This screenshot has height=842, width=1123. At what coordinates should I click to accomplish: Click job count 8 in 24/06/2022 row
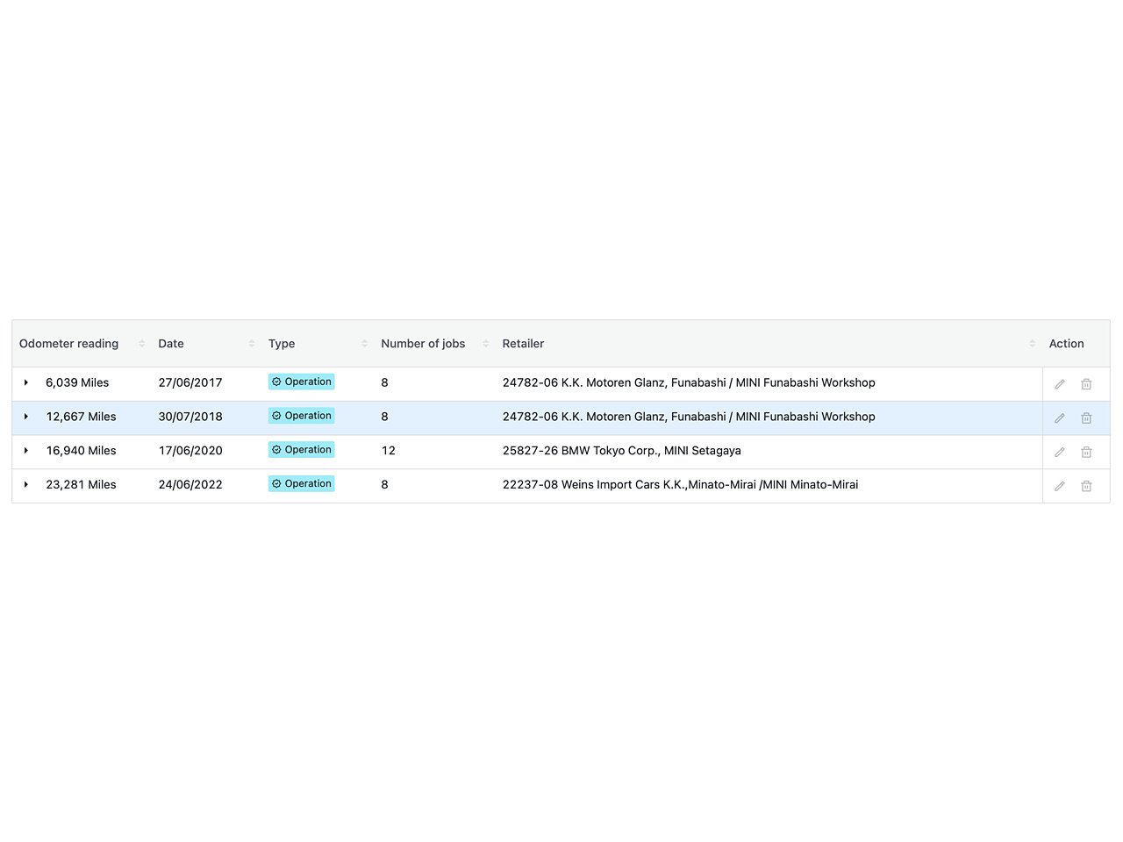click(384, 484)
